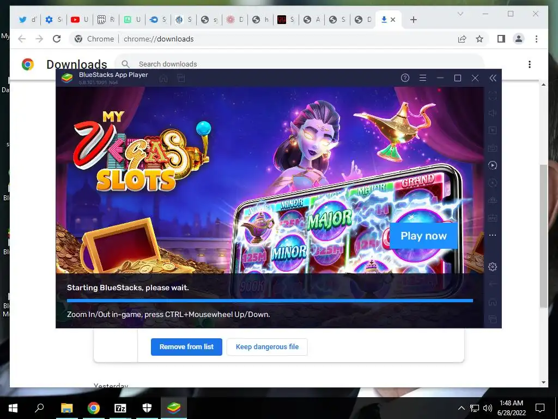Click scrollbar down arrow in Chrome
The width and height of the screenshot is (558, 419).
543,382
